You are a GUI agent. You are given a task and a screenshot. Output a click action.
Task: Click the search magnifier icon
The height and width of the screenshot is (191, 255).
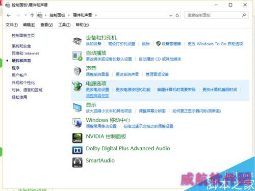click(244, 15)
